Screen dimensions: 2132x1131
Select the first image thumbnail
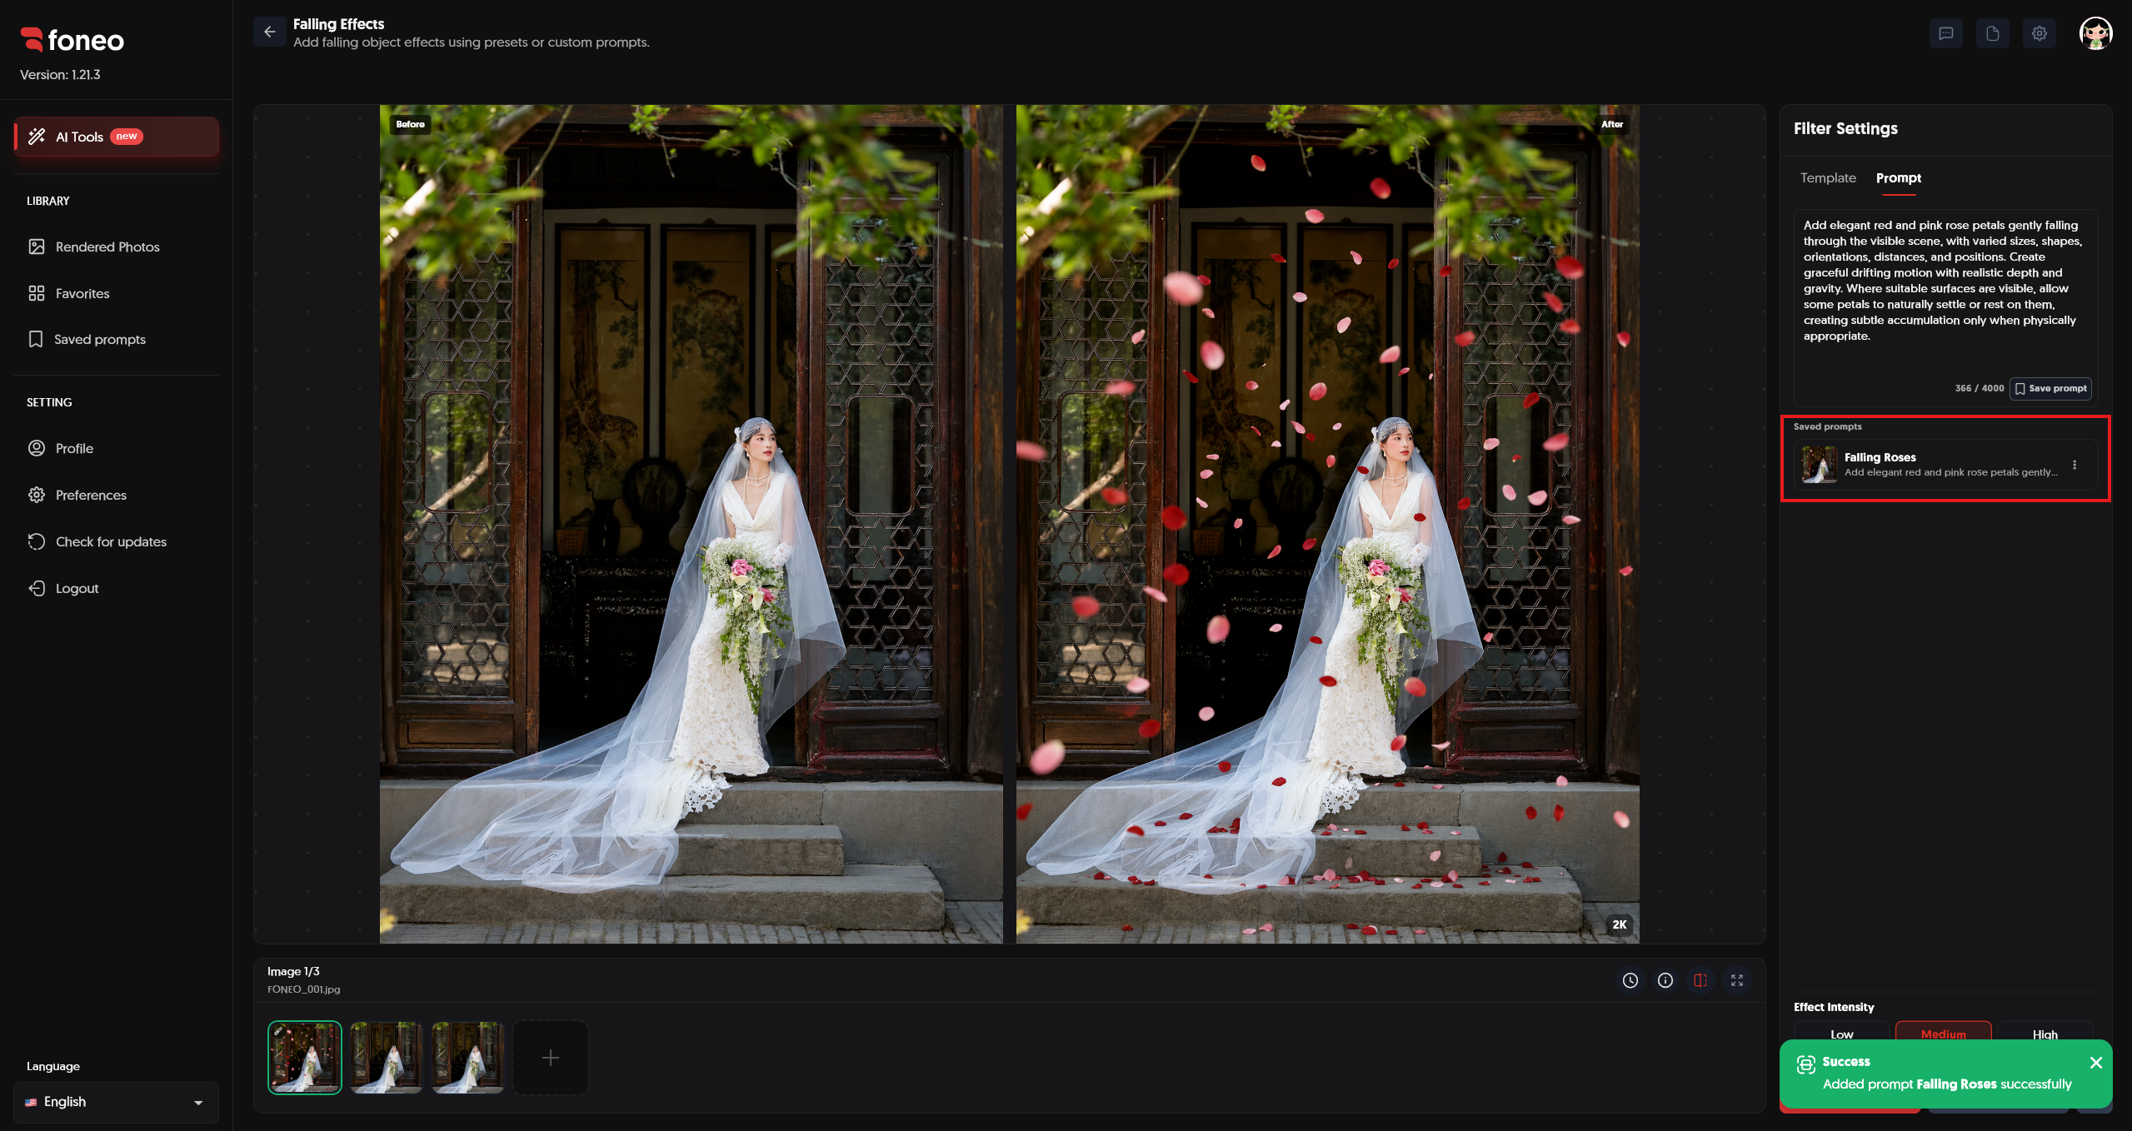click(x=304, y=1057)
